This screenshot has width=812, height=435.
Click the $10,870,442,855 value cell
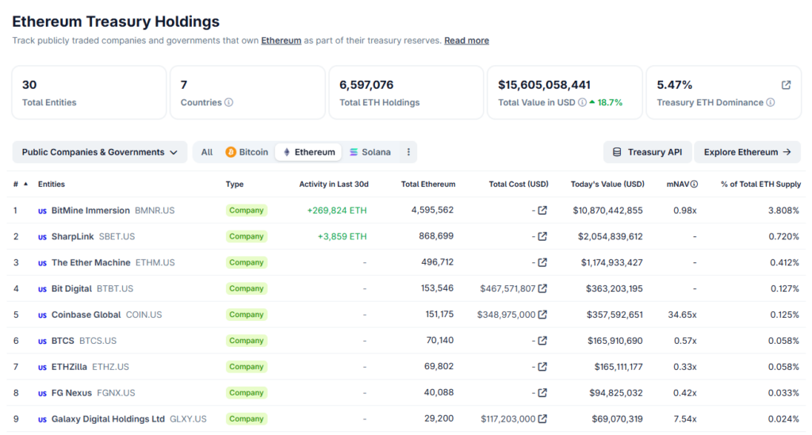coord(607,211)
